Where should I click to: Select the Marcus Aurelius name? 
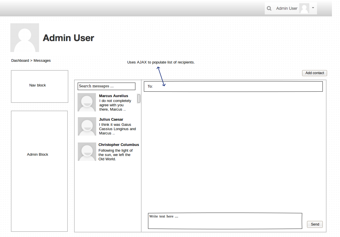click(113, 96)
